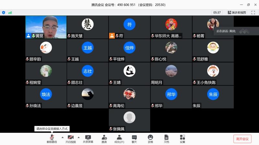Image resolution: width=259 pixels, height=145 pixels.
Task: Open the 邀请 invite icon
Action: click(104, 139)
